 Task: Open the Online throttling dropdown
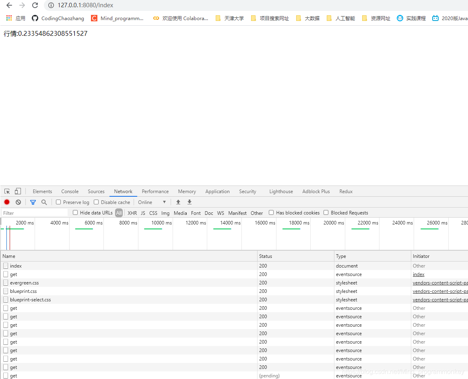[152, 202]
